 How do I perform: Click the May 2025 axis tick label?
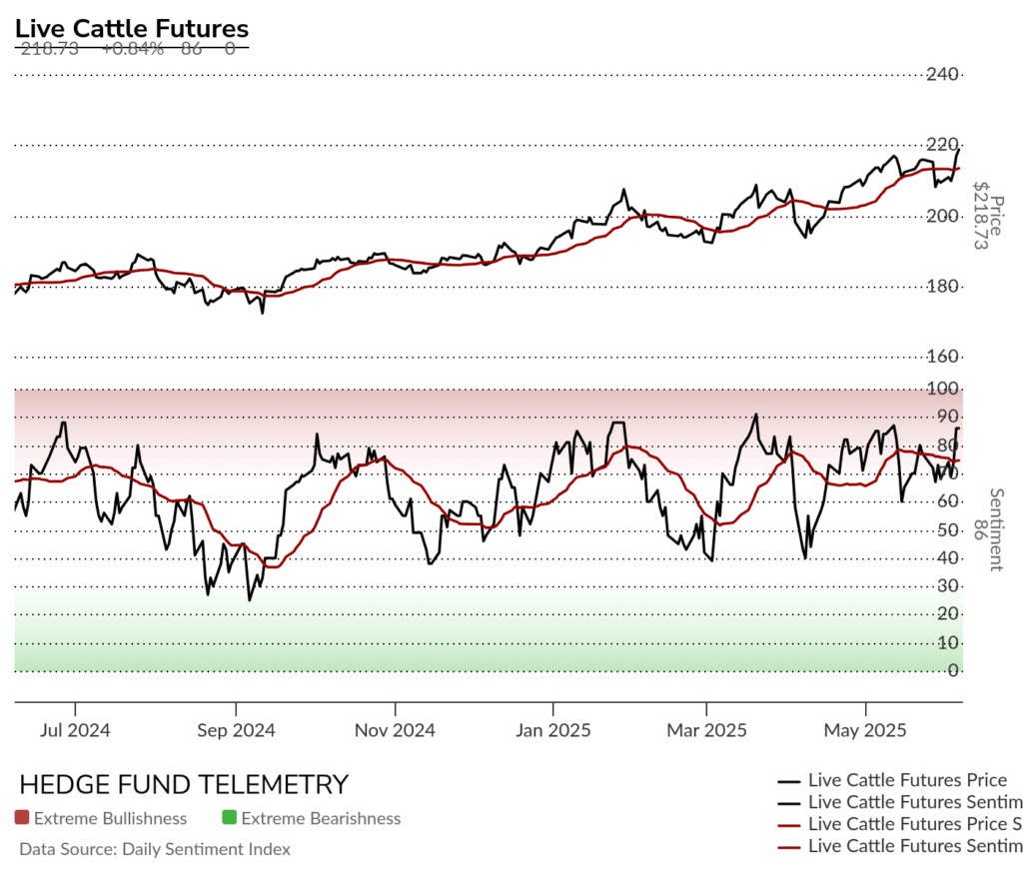865,730
